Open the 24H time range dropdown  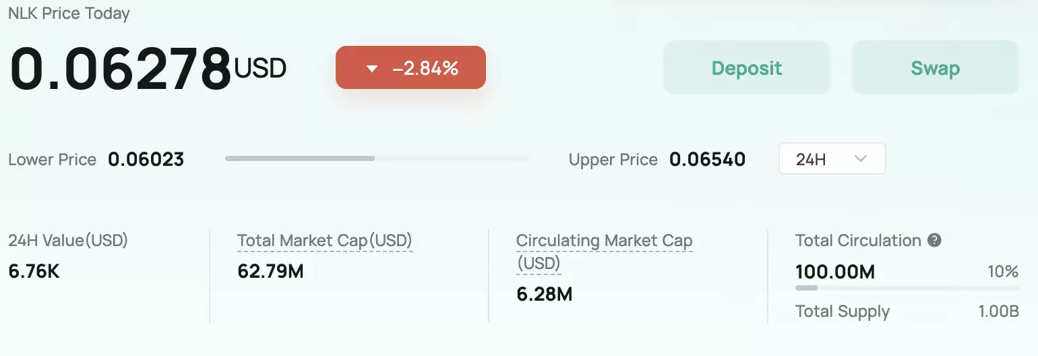click(x=832, y=159)
